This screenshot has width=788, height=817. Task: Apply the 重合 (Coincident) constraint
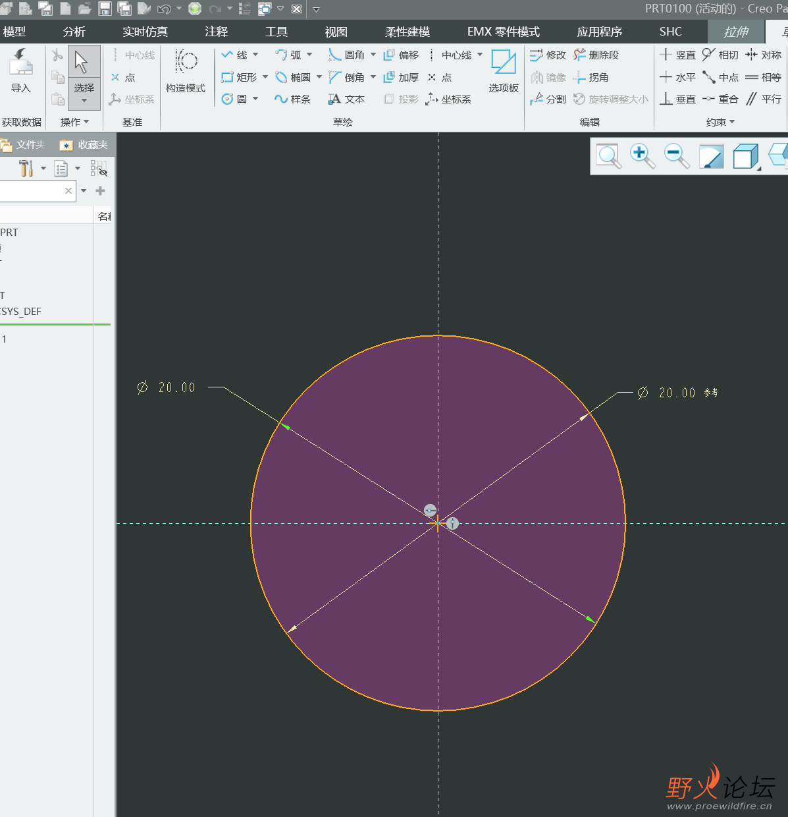720,99
